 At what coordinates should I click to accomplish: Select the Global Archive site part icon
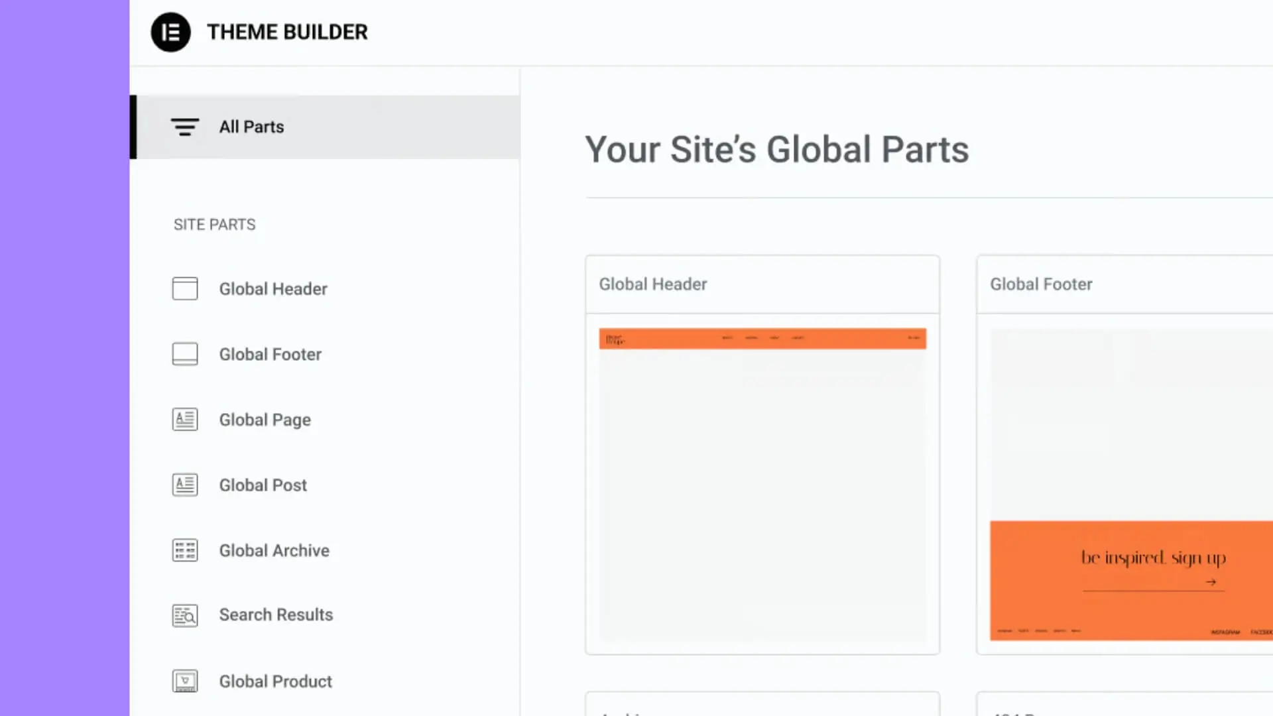click(x=184, y=550)
